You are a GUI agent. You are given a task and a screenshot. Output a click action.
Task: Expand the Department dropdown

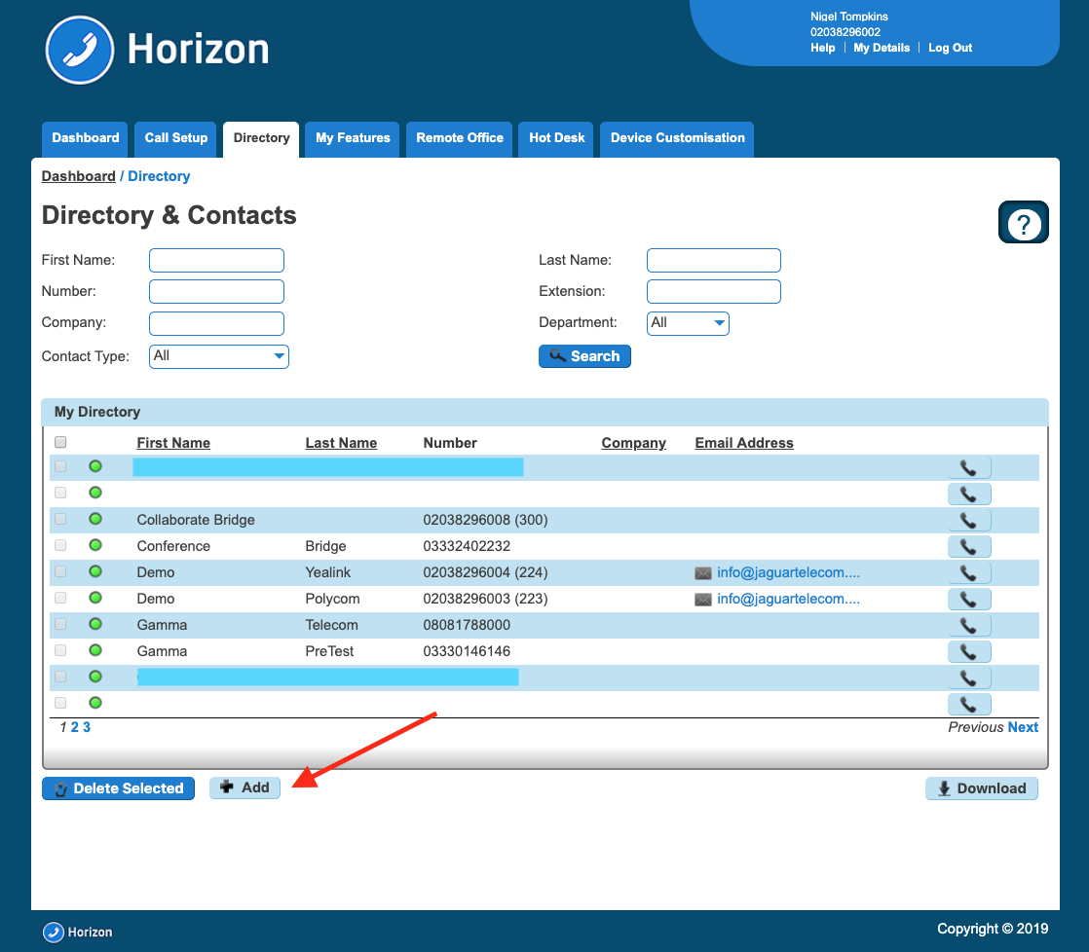point(687,323)
